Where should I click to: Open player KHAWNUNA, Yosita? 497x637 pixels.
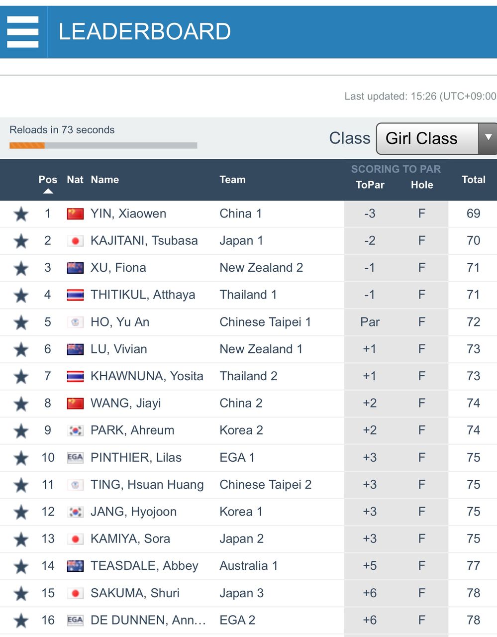point(147,376)
